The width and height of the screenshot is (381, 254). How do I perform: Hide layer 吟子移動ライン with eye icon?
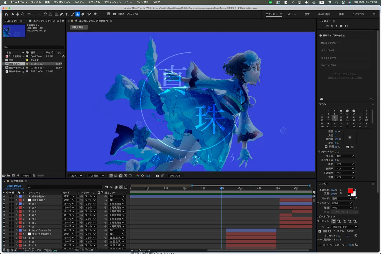coord(4,197)
